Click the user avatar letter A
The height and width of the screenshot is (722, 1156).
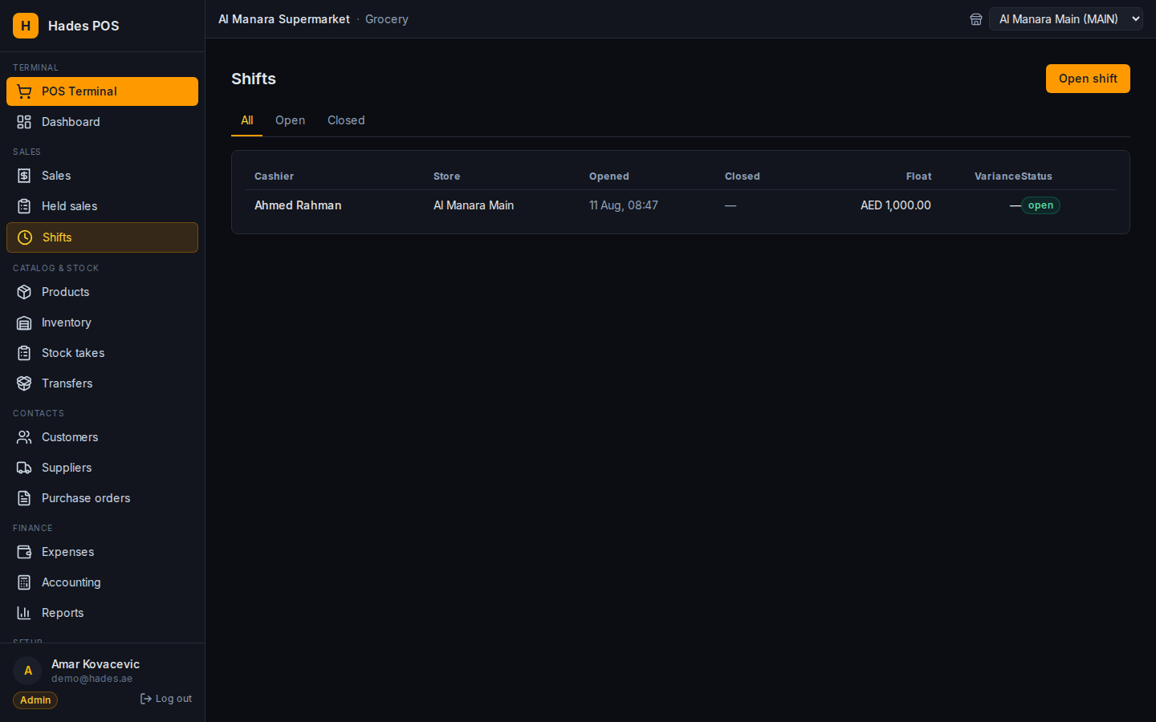point(27,671)
